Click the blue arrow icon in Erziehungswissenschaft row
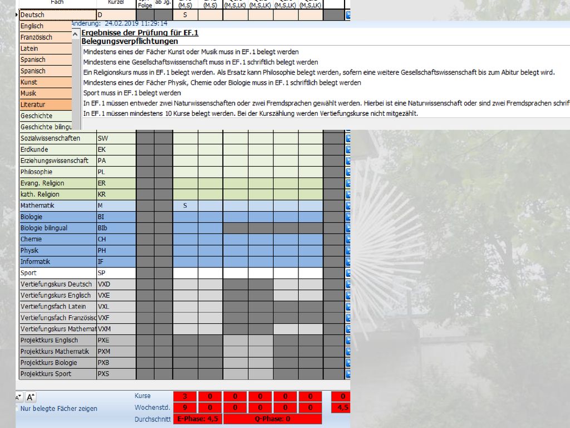Image resolution: width=570 pixels, height=428 pixels. click(x=348, y=161)
